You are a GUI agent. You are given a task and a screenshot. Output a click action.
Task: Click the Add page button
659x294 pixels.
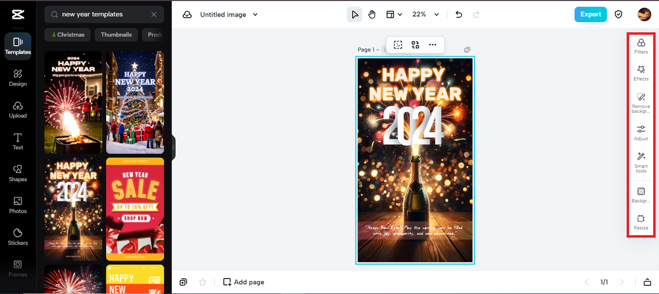[x=244, y=282]
